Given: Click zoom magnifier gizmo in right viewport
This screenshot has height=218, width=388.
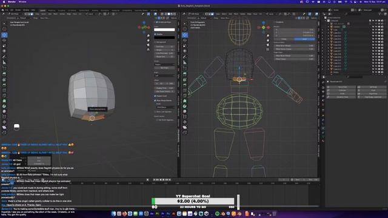Looking at the screenshot, I should [x=268, y=36].
